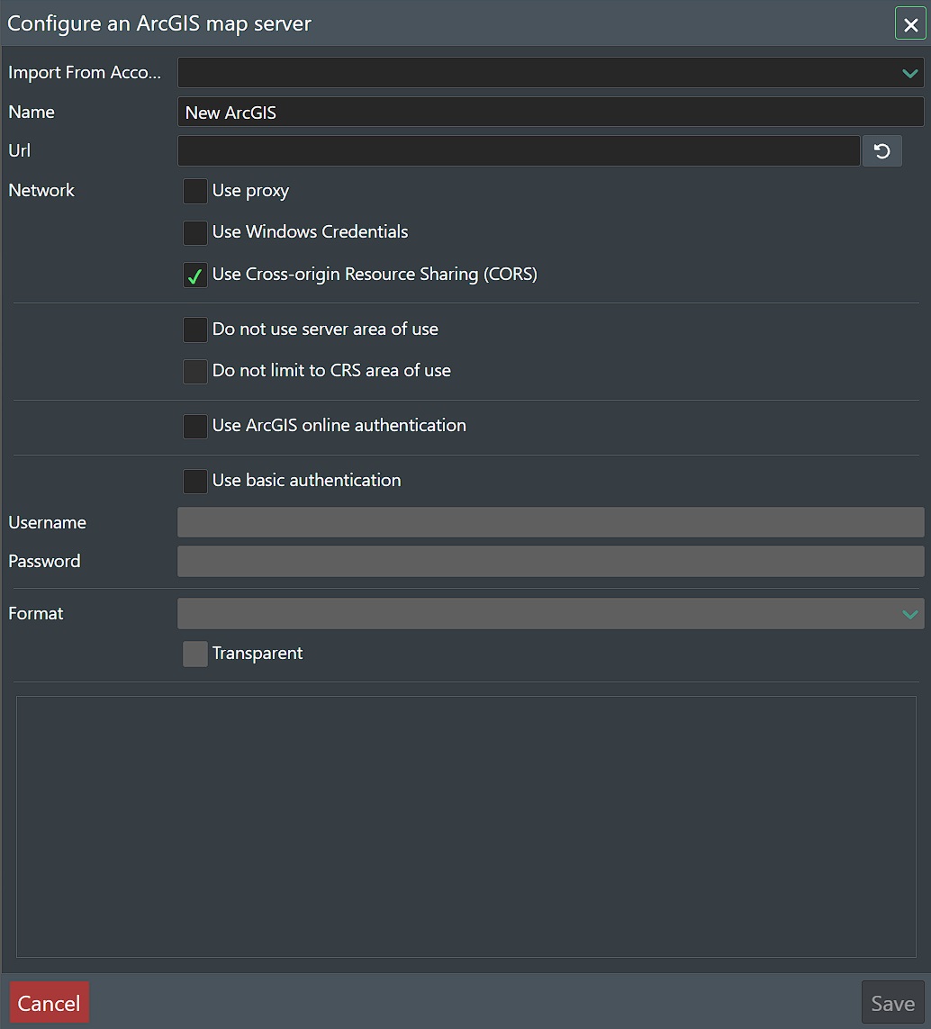This screenshot has height=1029, width=931.
Task: Toggle Do not limit to CRS area of use
Action: [195, 371]
